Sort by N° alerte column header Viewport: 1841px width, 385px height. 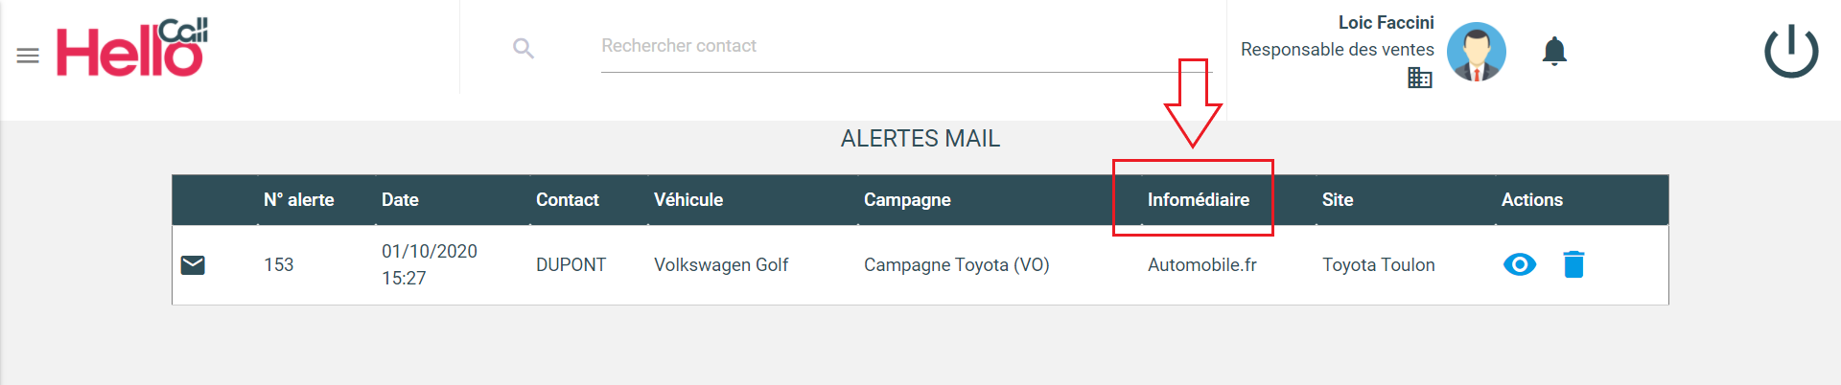pos(299,200)
